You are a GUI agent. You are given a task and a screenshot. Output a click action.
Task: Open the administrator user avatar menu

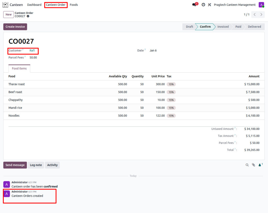pyautogui.click(x=261, y=5)
